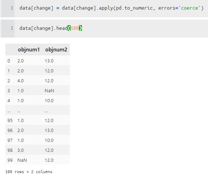The width and height of the screenshot is (208, 182).
Task: Click the 2.0 value in row 96
Action: (x=21, y=131)
